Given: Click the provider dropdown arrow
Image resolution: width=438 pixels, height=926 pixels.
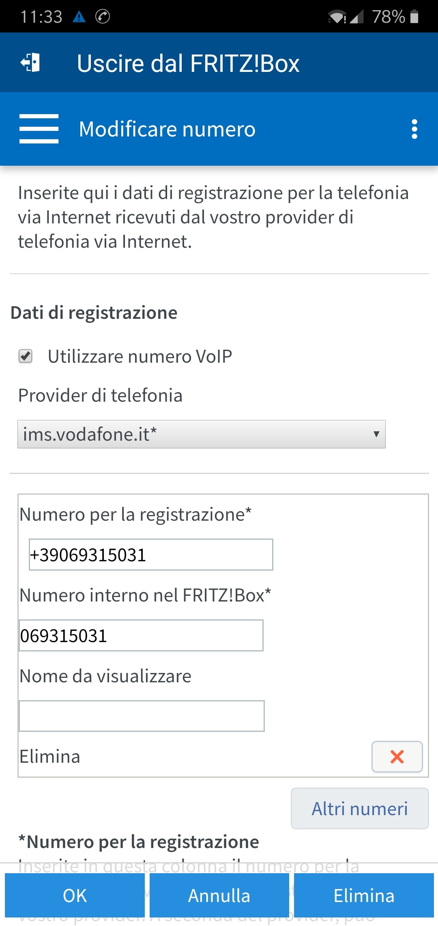Looking at the screenshot, I should (376, 434).
